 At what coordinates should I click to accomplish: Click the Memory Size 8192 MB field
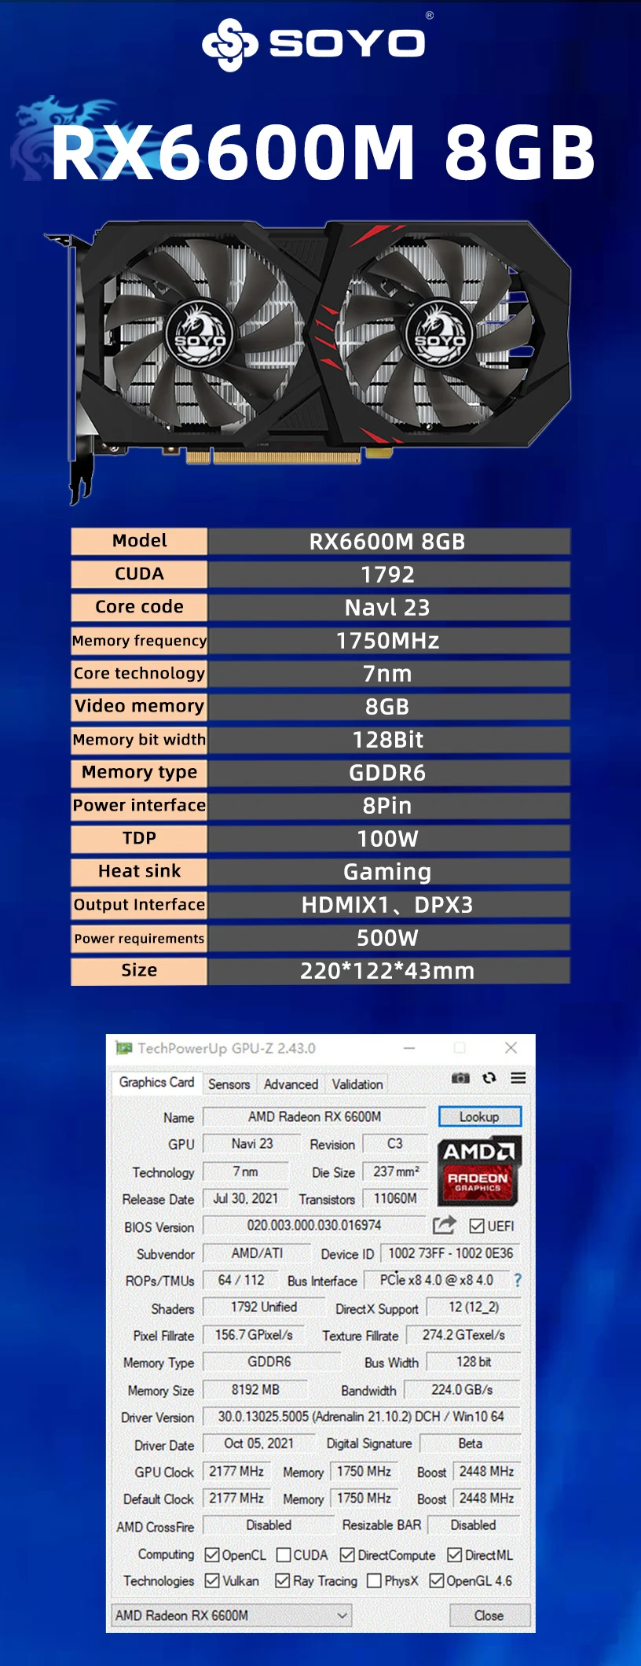(x=255, y=1389)
